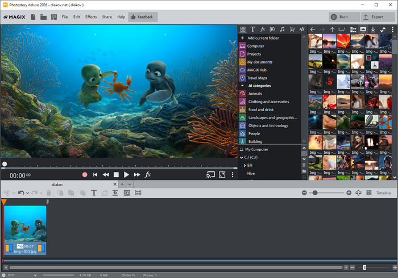Click the record button in the preview controls
The width and height of the screenshot is (398, 278).
pos(85,175)
